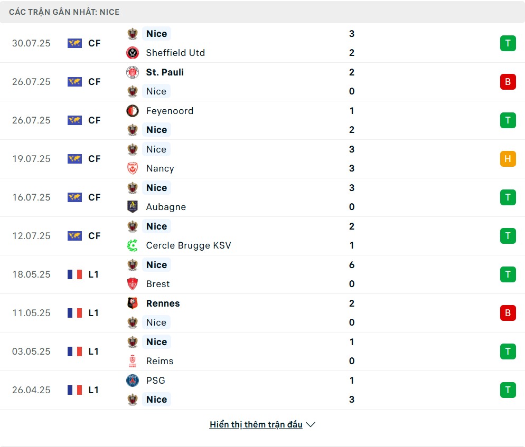Click 'Hiển thị thêm trận đấu' link
Viewport: 525px width, 447px height.
[x=256, y=425]
